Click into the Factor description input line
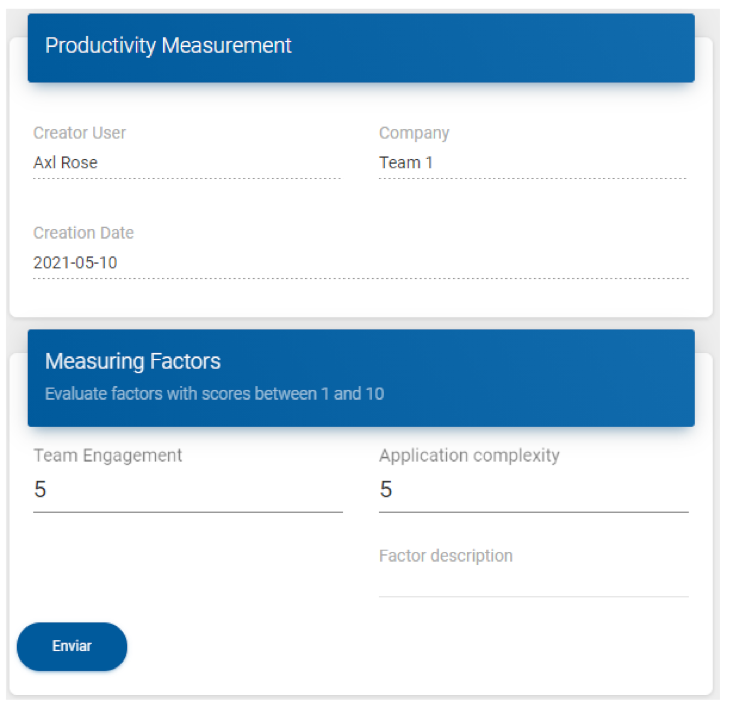This screenshot has height=706, width=729. coord(533,584)
